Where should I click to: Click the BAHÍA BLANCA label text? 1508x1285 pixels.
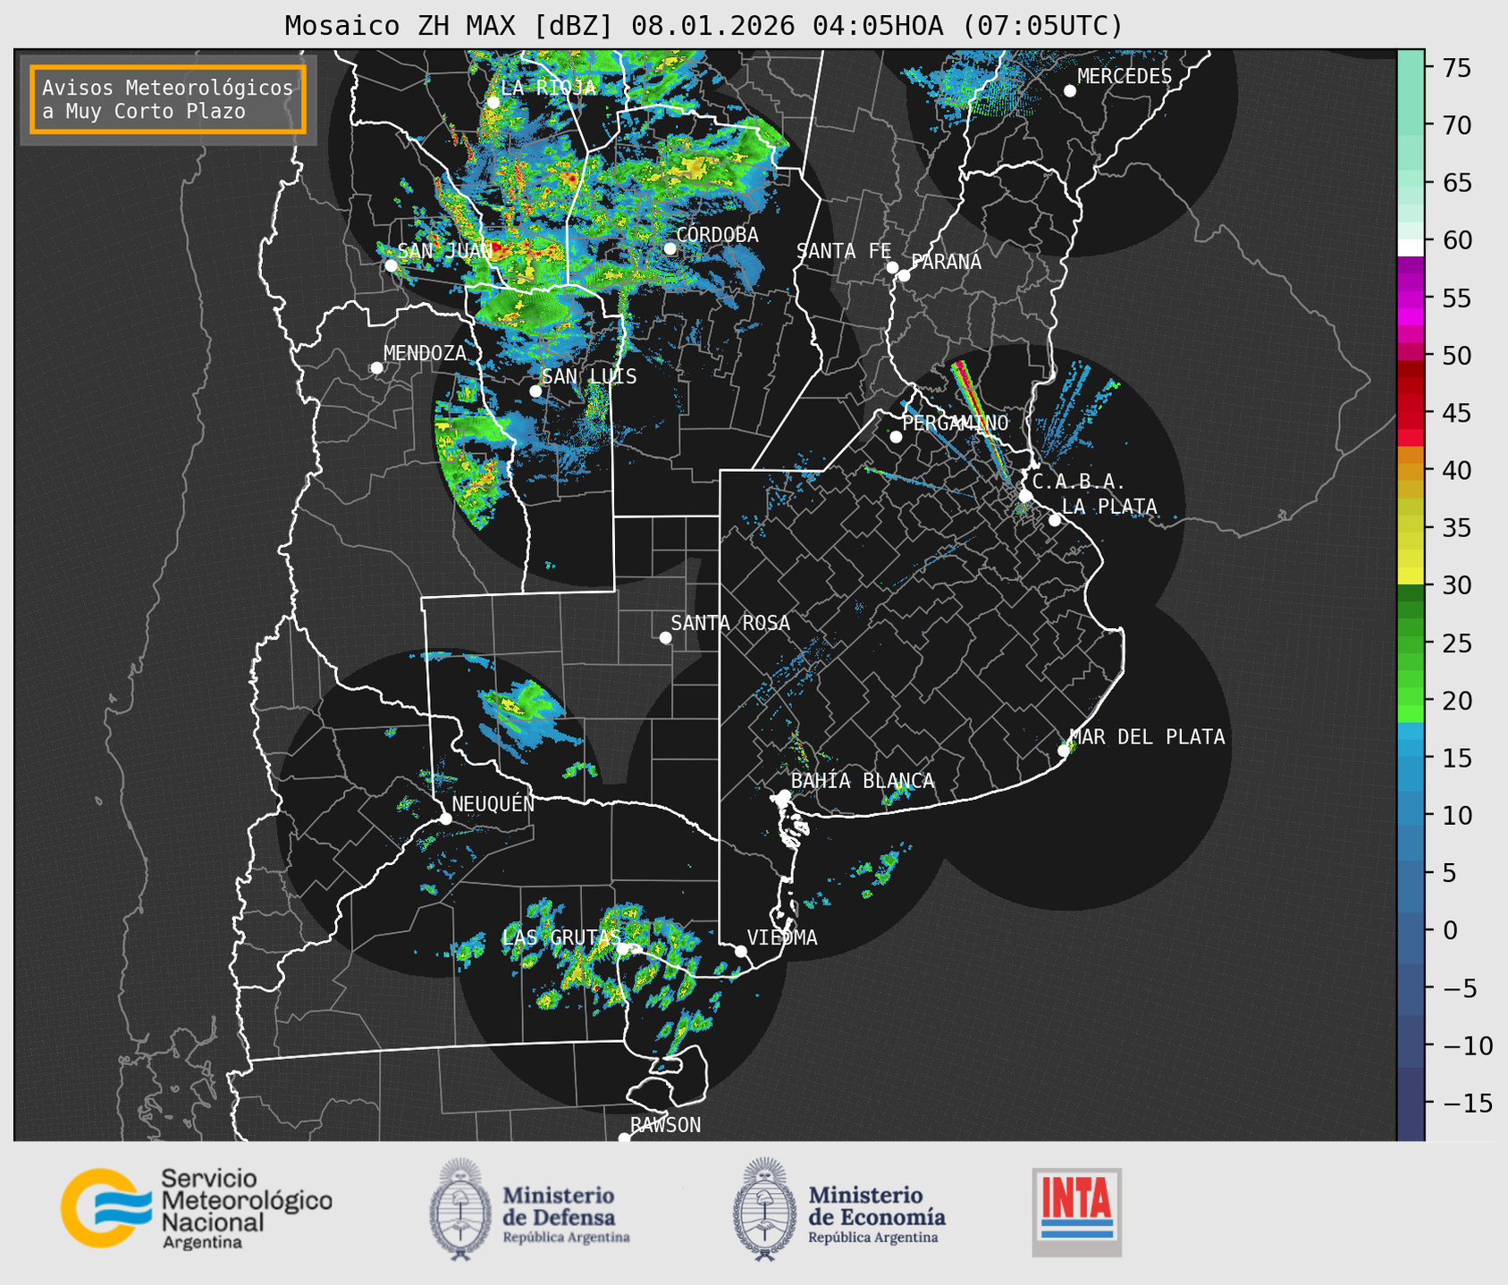[863, 781]
